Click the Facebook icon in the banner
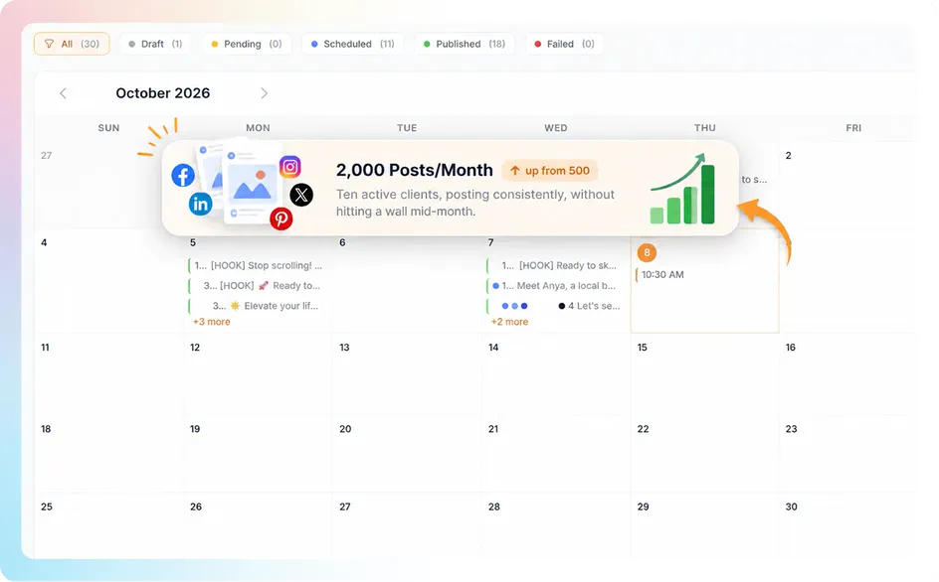This screenshot has width=939, height=582. [183, 175]
